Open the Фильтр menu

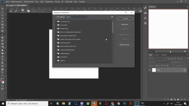57,2
